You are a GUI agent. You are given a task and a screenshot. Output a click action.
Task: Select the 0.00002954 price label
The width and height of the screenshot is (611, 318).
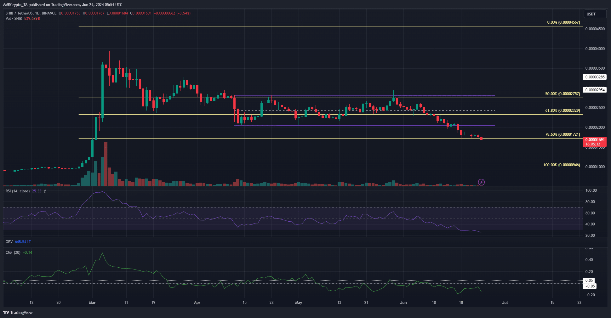tap(595, 90)
